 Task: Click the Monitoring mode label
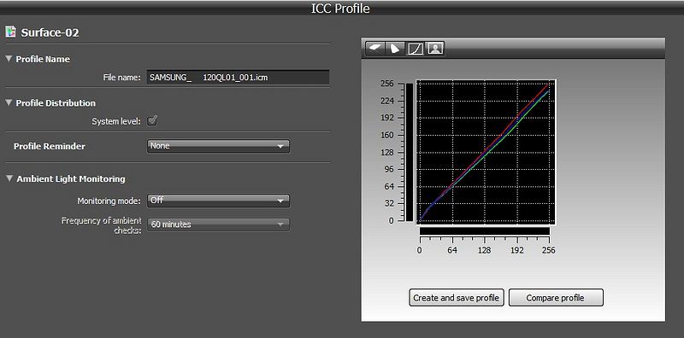tap(109, 201)
